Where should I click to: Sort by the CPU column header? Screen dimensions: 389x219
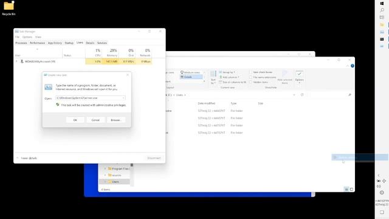[x=94, y=53]
